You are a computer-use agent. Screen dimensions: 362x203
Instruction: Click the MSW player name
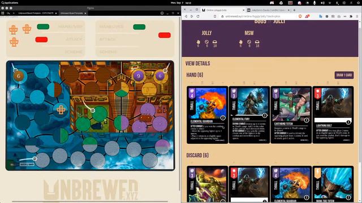coord(249,33)
